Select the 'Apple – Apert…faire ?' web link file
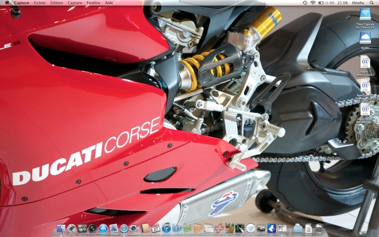 coord(365,66)
